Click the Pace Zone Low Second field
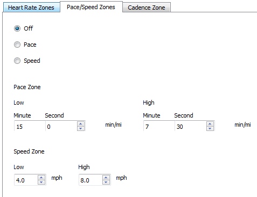The height and width of the screenshot is (197, 257). click(61, 126)
